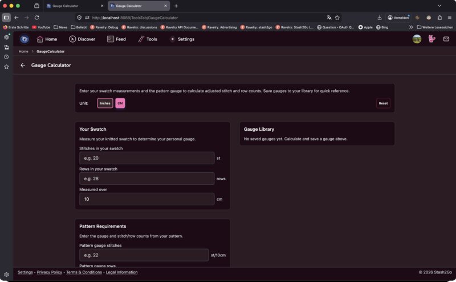
Task: Open the Erste Schritte bookmark
Action: [x=16, y=27]
